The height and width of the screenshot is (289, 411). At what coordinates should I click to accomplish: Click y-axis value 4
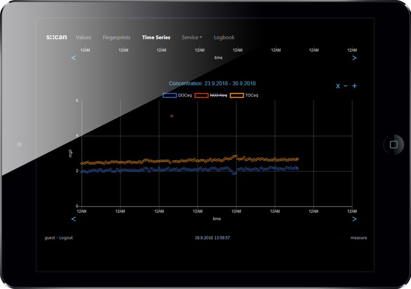(77, 136)
